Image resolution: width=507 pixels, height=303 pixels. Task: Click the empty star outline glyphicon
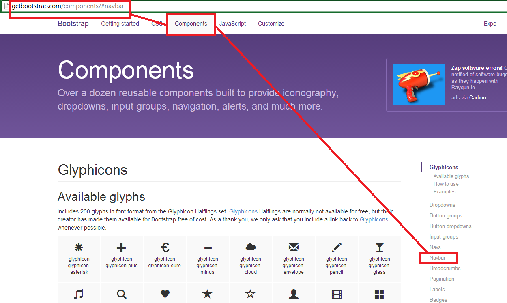pos(251,294)
